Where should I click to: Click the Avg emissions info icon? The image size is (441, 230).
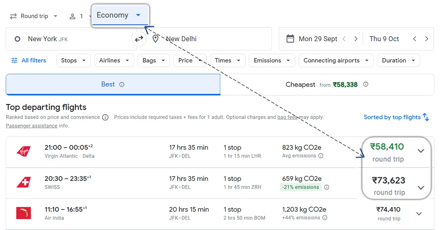point(321,156)
